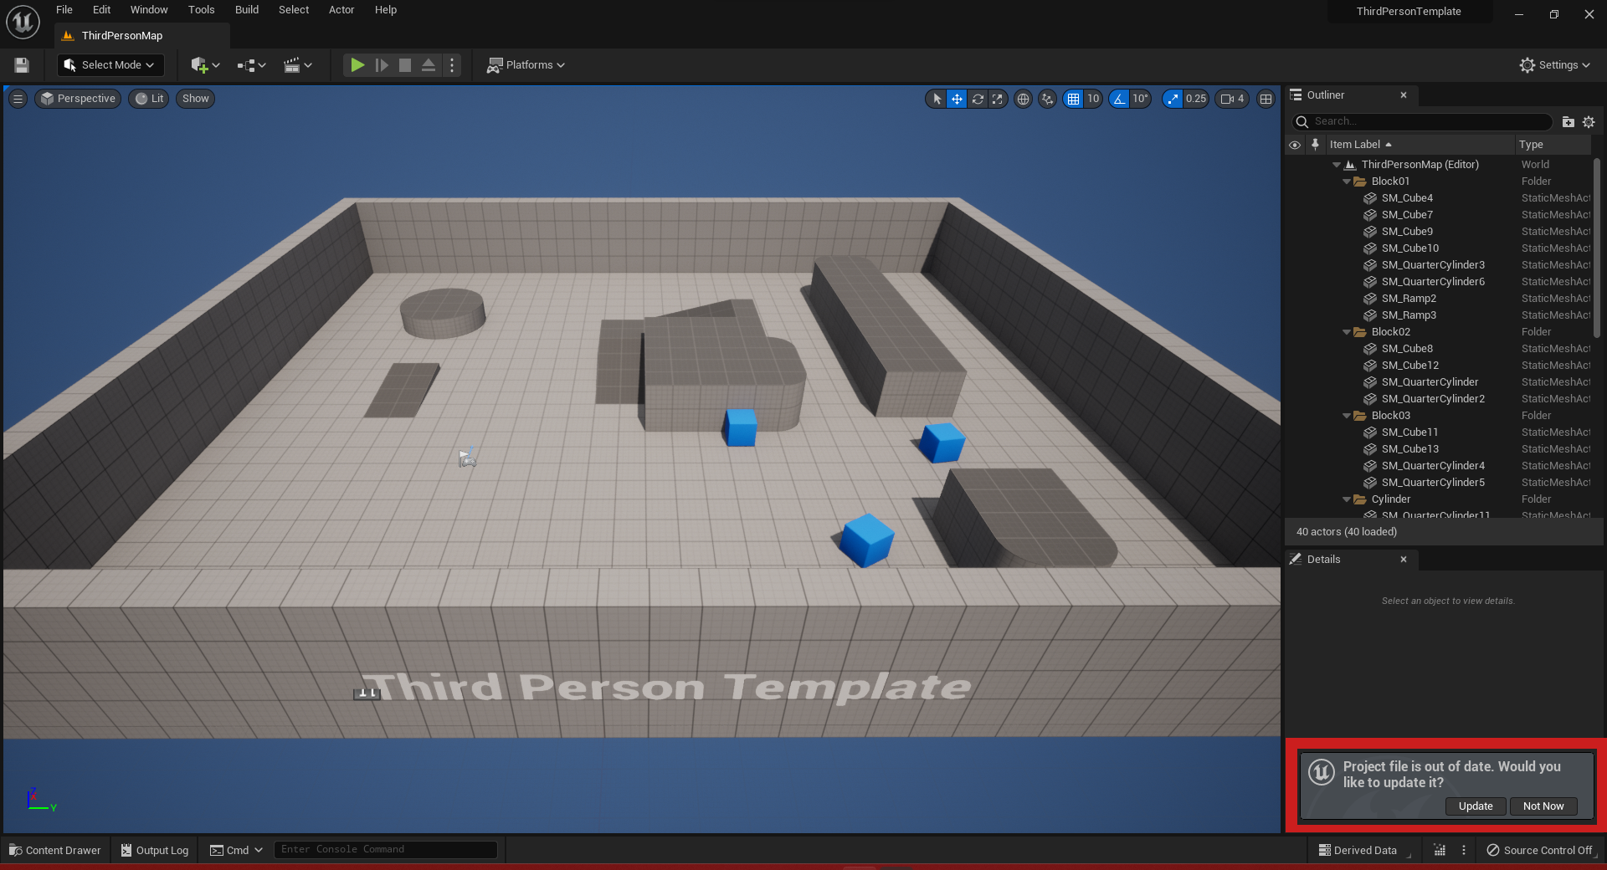The height and width of the screenshot is (870, 1607).
Task: Open Source Control Off status menu
Action: (x=1540, y=850)
